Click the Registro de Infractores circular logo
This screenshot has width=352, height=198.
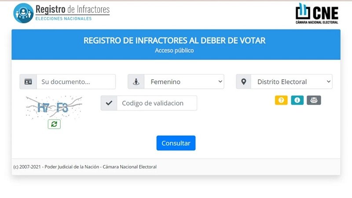pos(23,13)
